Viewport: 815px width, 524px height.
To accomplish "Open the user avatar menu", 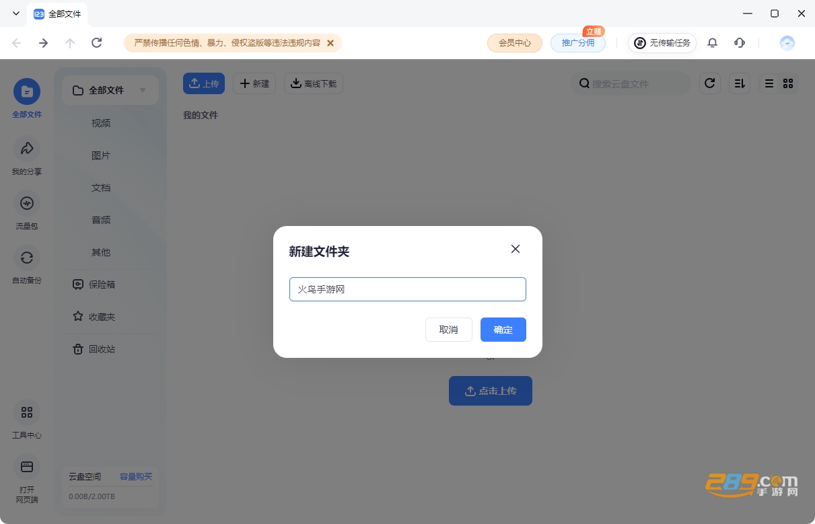I will point(787,43).
